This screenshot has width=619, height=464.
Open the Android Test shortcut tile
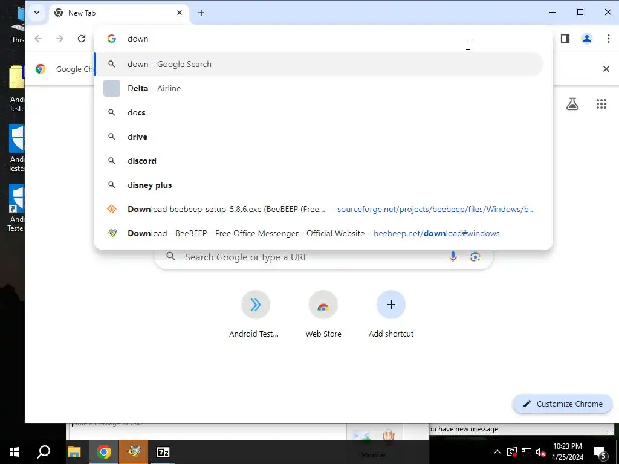tap(255, 314)
